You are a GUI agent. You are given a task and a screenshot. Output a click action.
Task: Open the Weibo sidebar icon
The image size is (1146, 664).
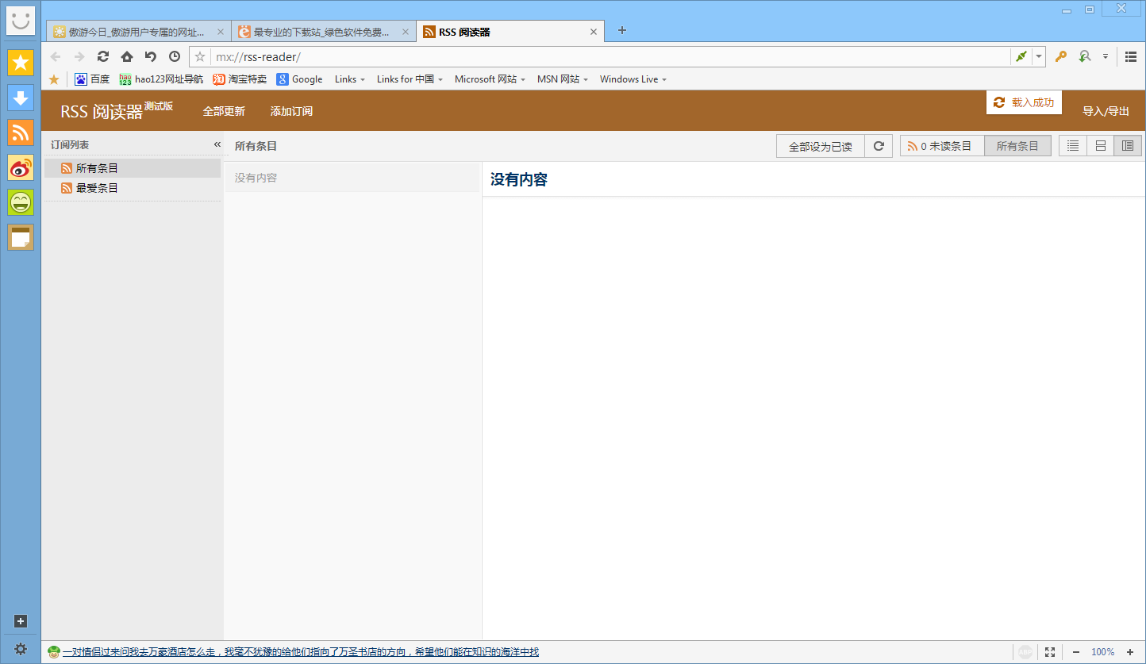tap(21, 167)
